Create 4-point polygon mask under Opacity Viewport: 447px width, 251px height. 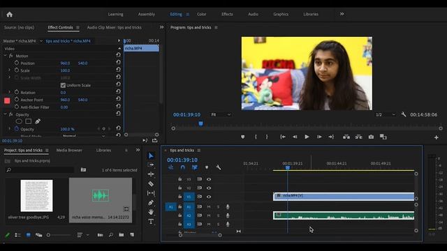click(x=28, y=121)
